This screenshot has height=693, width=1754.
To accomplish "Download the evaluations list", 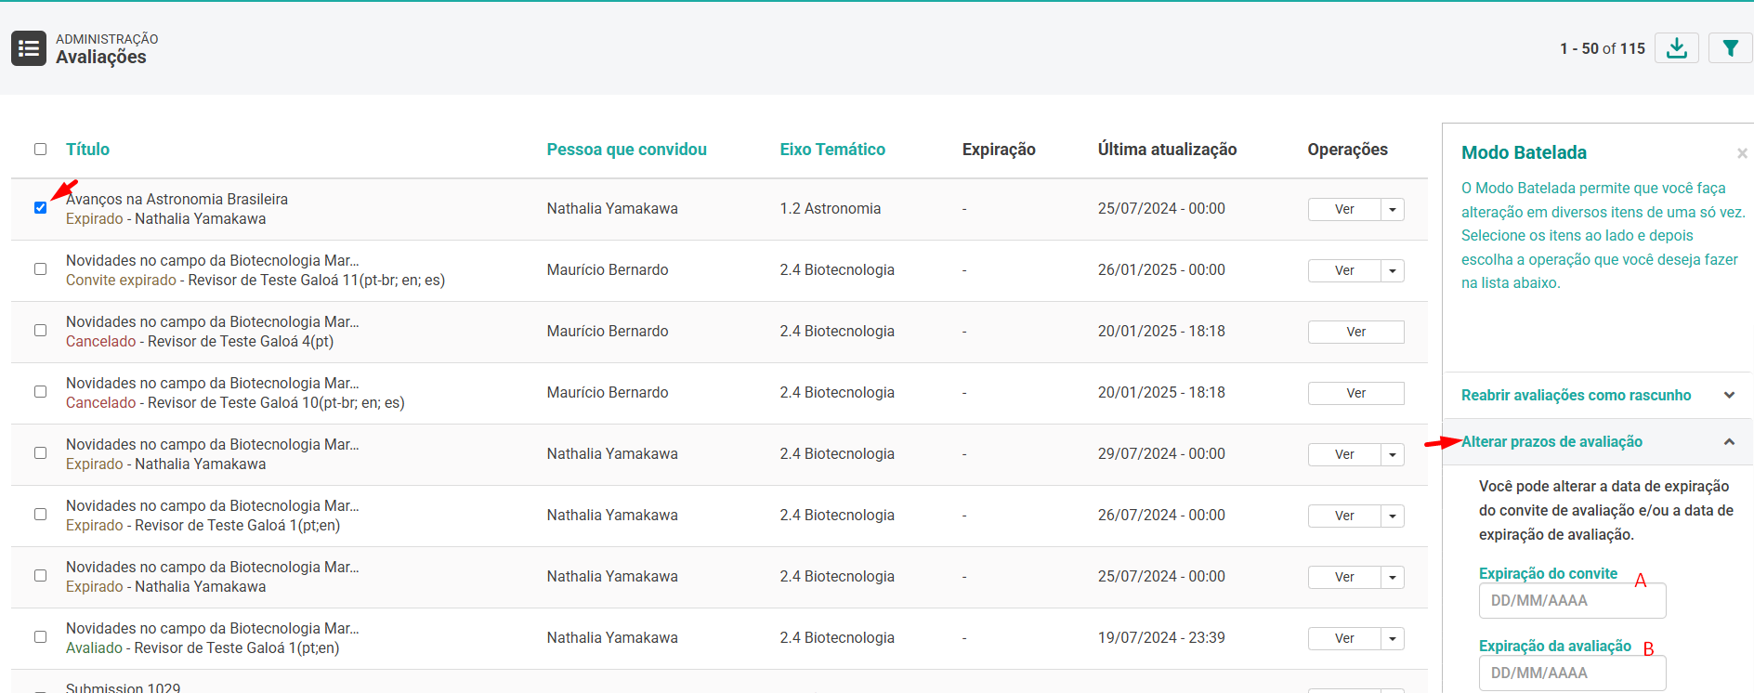I will click(x=1677, y=48).
